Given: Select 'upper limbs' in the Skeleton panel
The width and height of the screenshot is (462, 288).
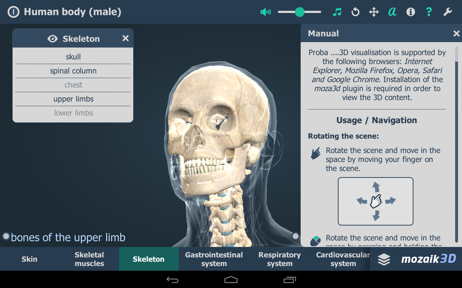Looking at the screenshot, I should (x=73, y=99).
